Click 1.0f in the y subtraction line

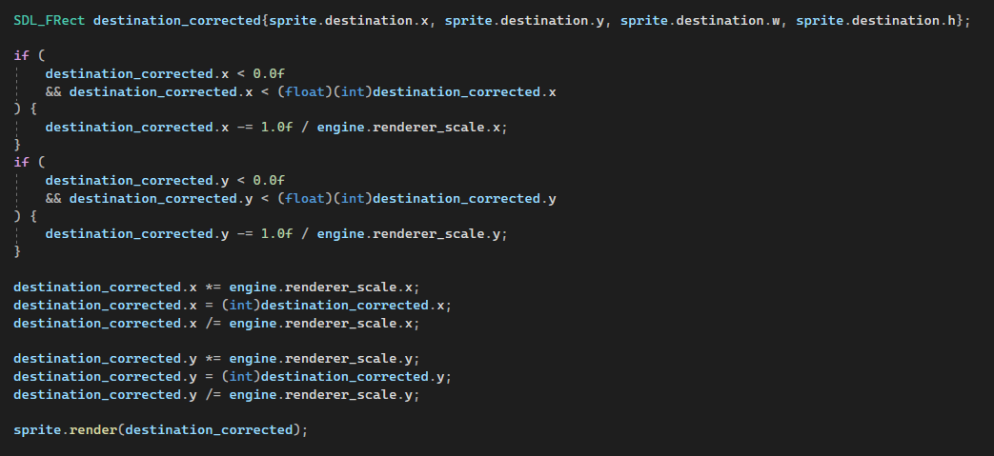point(277,234)
